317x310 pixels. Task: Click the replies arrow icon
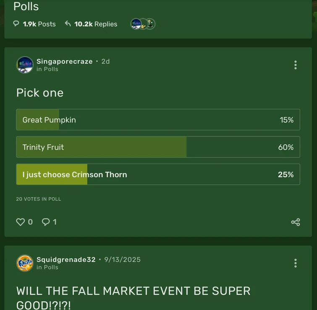(x=68, y=24)
